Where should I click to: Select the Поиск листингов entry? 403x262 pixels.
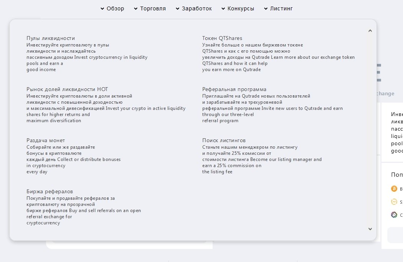(x=224, y=140)
